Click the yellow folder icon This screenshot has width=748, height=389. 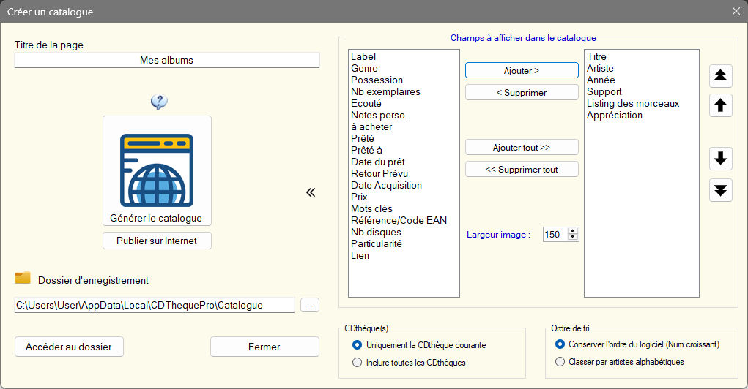coord(23,279)
